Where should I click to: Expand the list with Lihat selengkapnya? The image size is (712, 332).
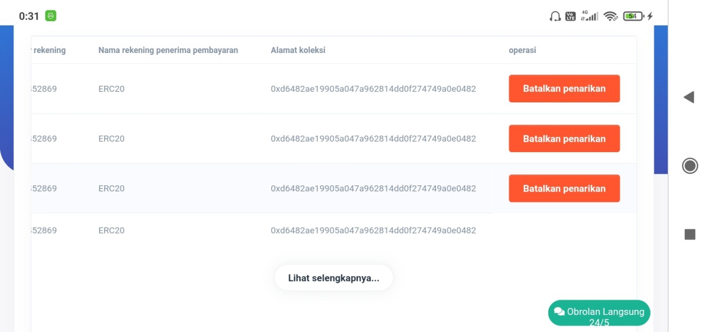[x=334, y=278]
